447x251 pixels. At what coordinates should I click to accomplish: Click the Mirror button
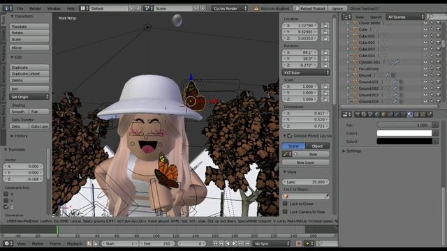coord(29,47)
